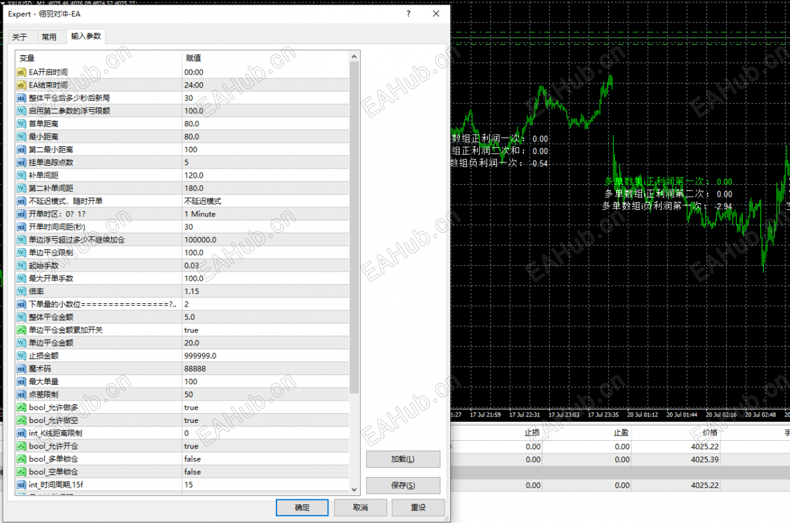Click the double icon beside 启用第二参数的浮亏限额
The width and height of the screenshot is (790, 523).
pos(21,111)
